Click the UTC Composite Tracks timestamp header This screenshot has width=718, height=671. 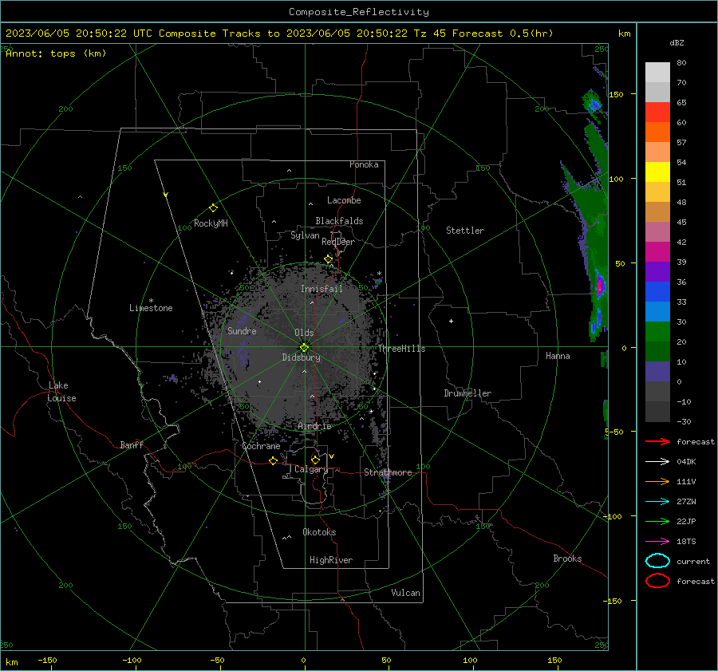(279, 34)
